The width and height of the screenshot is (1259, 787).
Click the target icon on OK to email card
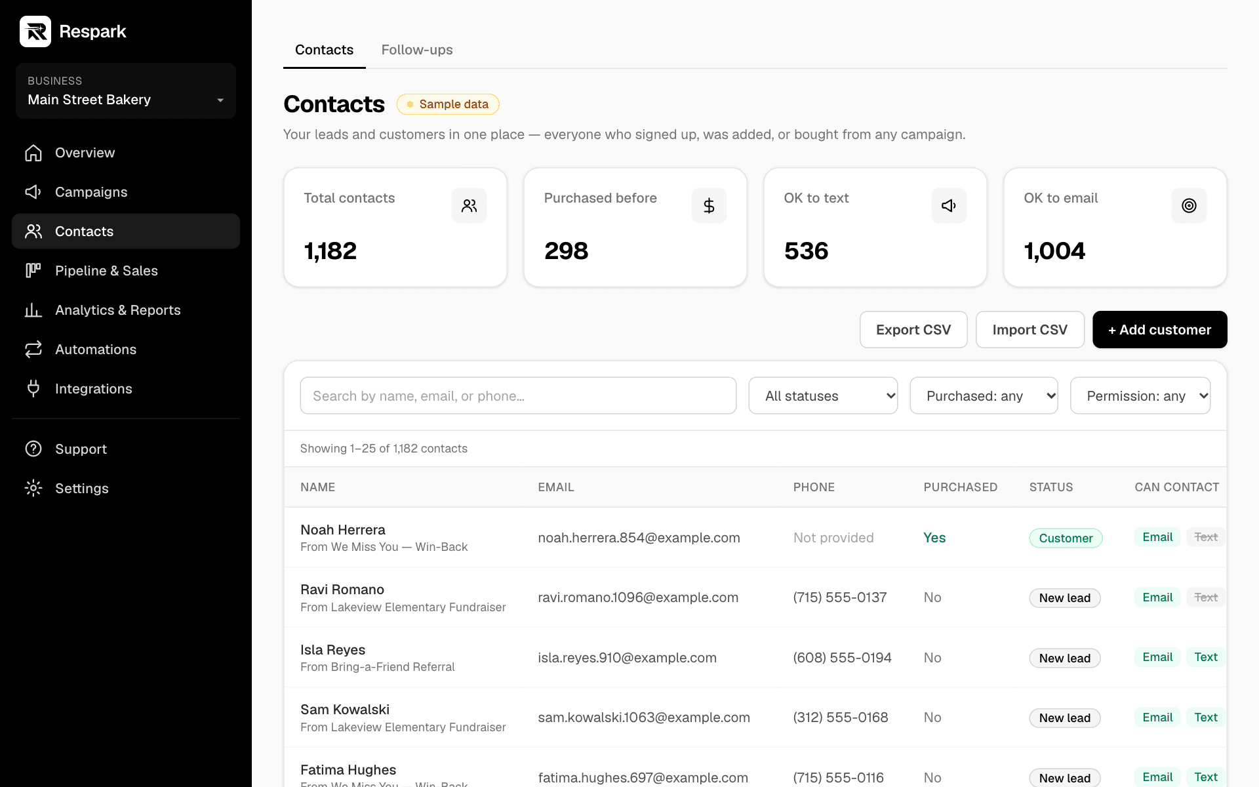pos(1189,206)
